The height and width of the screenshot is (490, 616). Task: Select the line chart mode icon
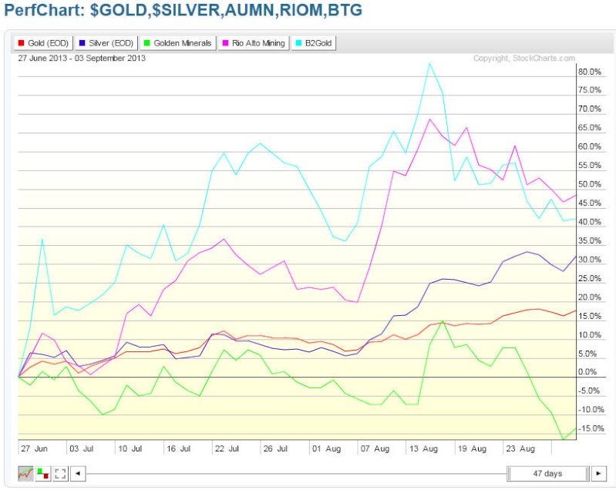click(x=25, y=473)
